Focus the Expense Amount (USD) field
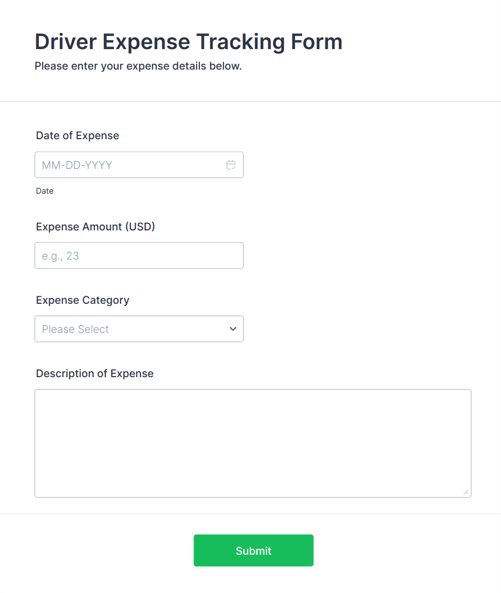 click(139, 256)
